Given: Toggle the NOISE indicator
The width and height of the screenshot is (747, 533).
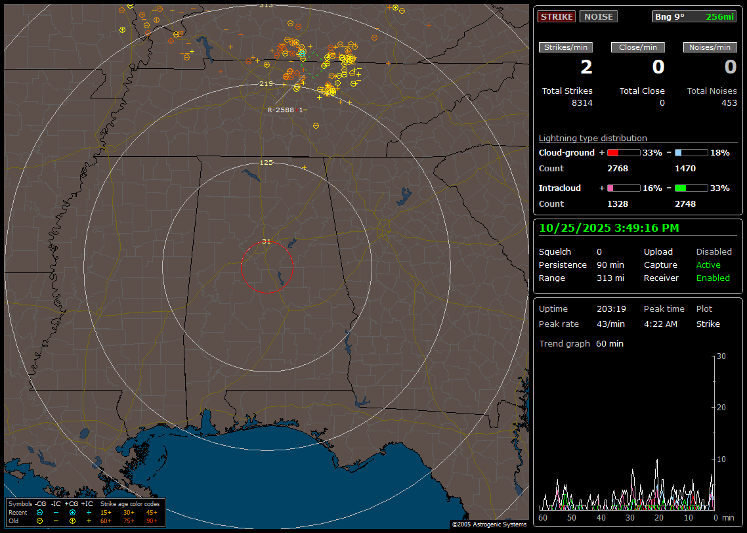Looking at the screenshot, I should 598,17.
